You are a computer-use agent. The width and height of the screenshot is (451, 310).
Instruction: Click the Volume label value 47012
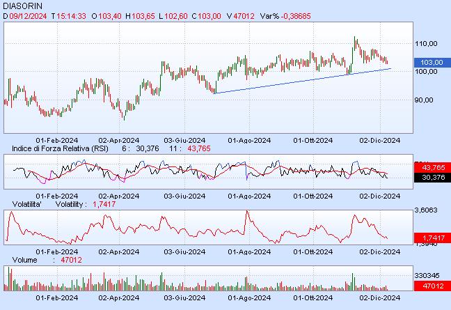point(71,260)
